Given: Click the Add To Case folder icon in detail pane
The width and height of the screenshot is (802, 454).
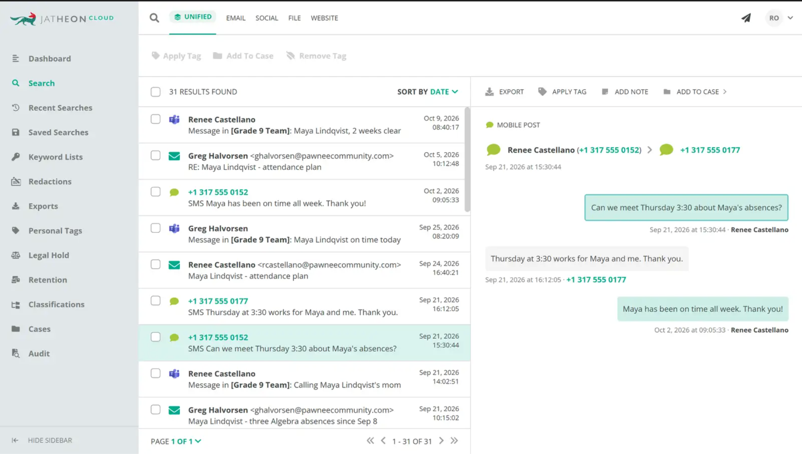Looking at the screenshot, I should coord(667,92).
